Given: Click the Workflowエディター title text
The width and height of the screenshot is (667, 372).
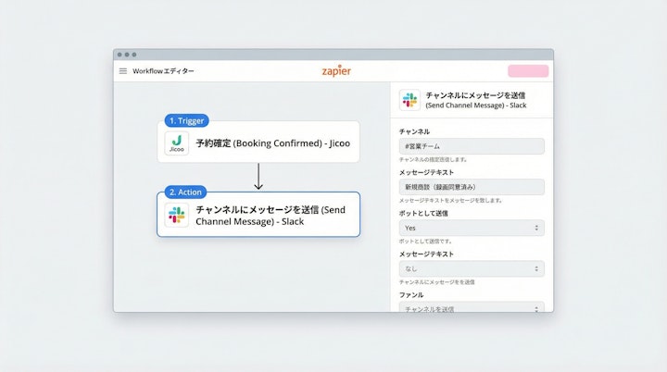Looking at the screenshot, I should (x=163, y=71).
